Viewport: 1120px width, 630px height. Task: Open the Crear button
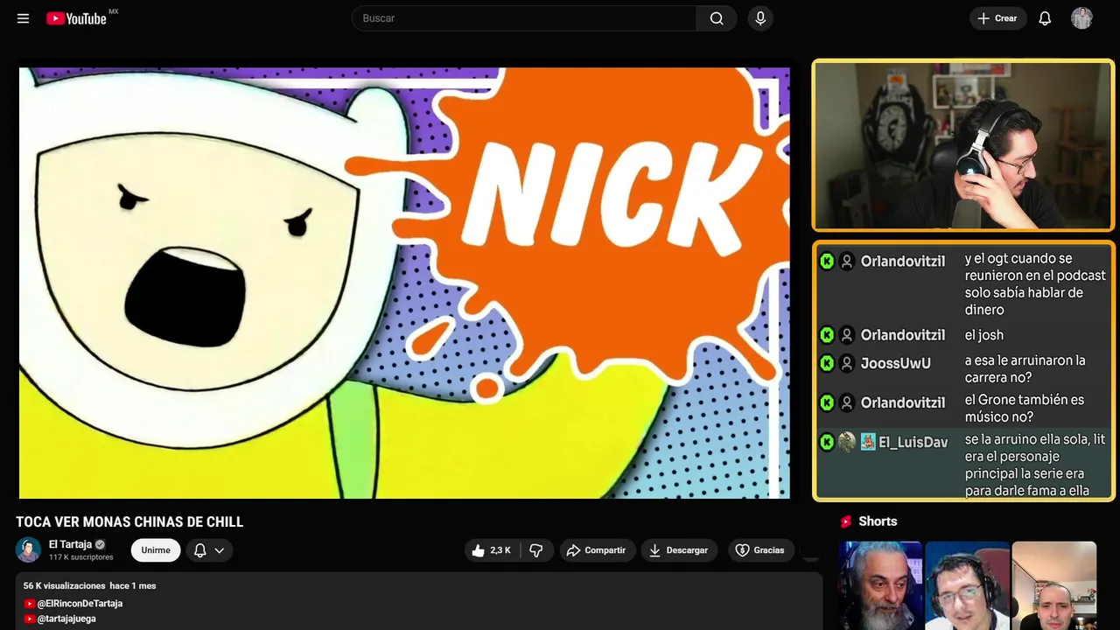(x=997, y=18)
